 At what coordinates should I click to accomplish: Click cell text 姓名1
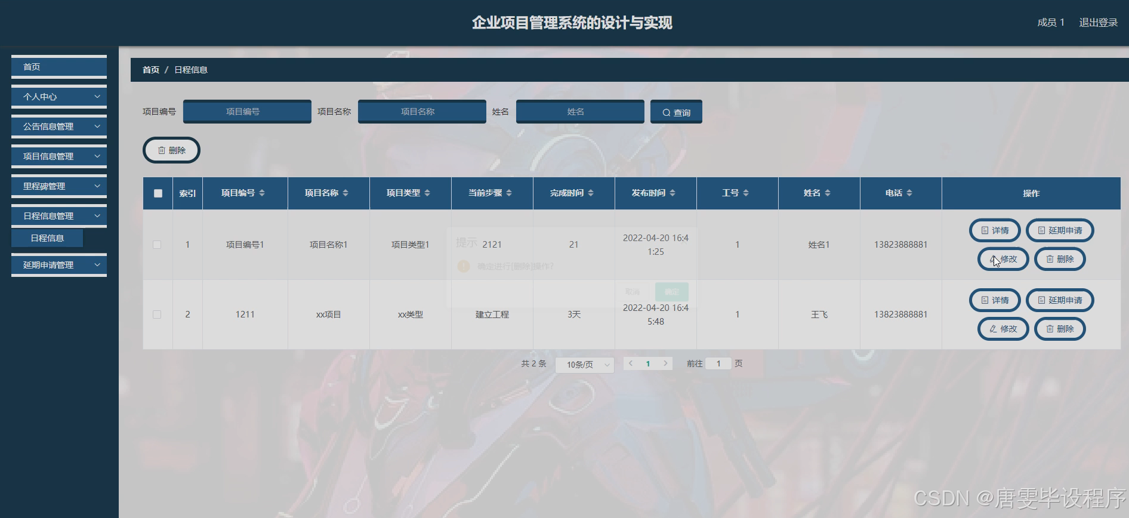click(x=819, y=245)
